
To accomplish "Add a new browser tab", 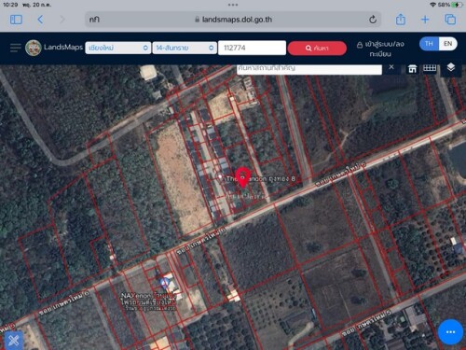I will click(425, 20).
